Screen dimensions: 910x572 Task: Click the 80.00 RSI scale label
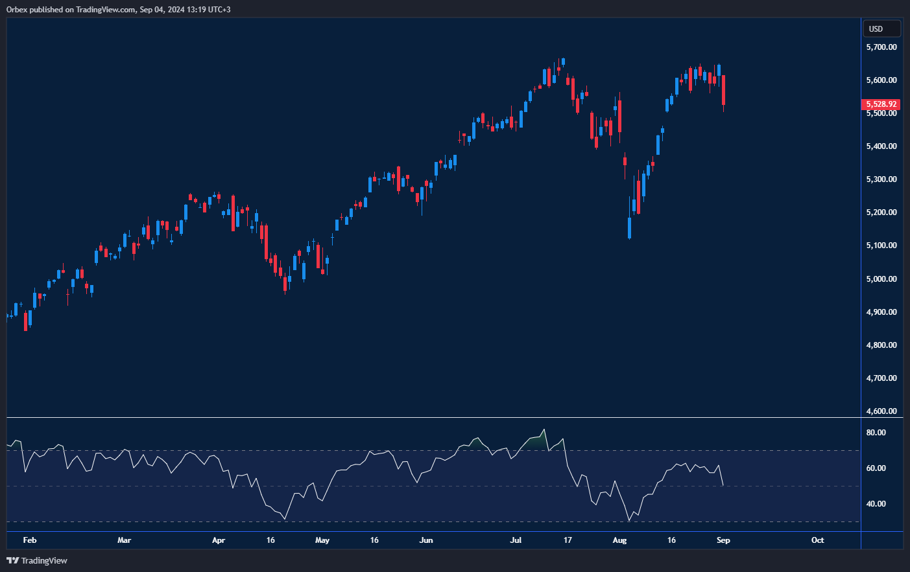tap(876, 433)
